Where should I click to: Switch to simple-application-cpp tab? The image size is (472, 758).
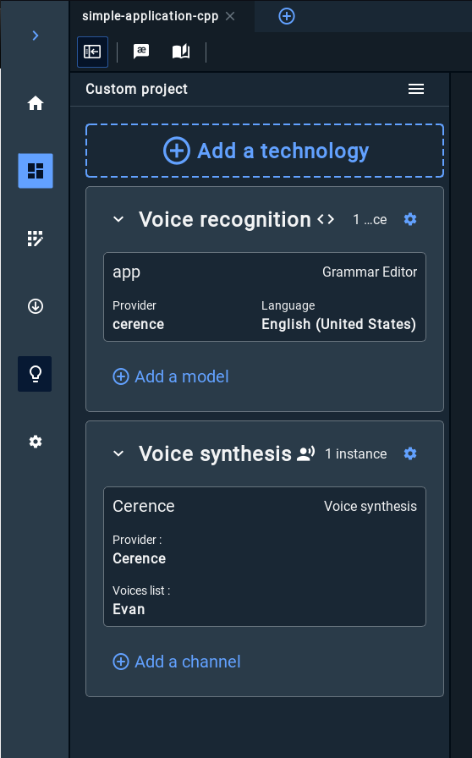(150, 16)
